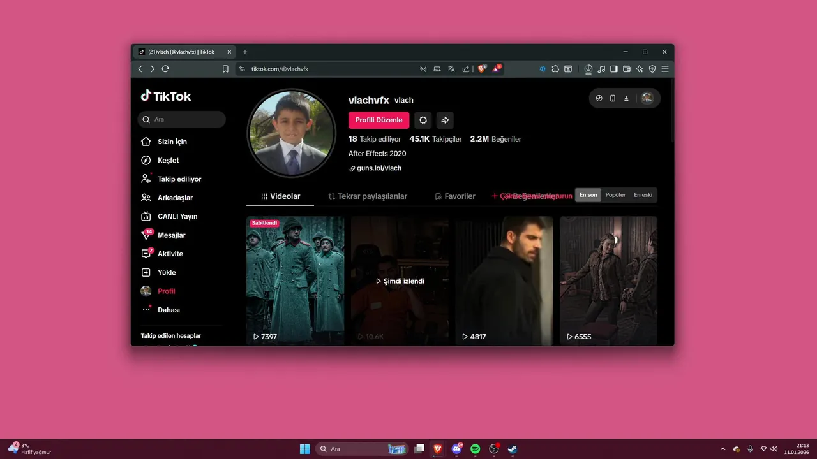Sort videos by Popüler
The height and width of the screenshot is (459, 817).
coord(615,195)
